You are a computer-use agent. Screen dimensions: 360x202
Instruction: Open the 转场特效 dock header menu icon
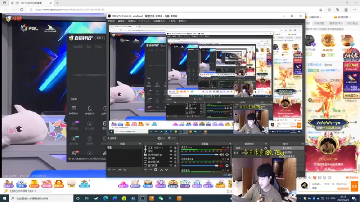click(x=266, y=144)
